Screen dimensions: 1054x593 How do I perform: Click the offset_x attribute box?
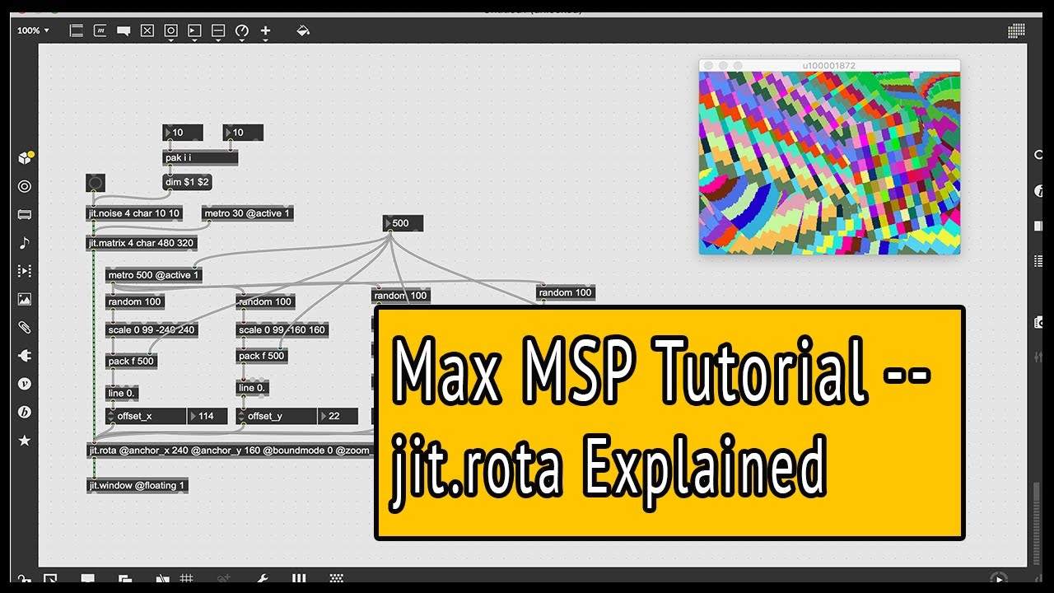(147, 417)
